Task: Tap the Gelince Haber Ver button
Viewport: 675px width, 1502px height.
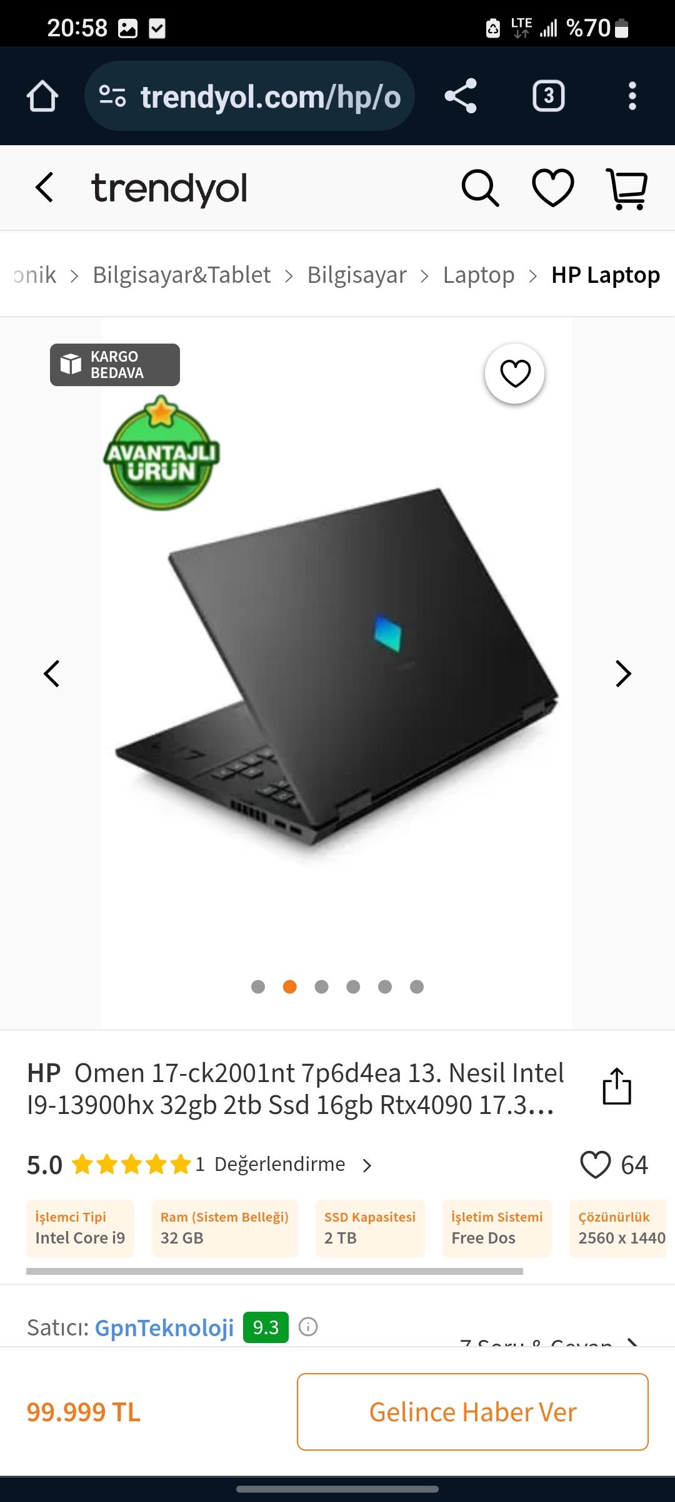Action: (x=472, y=1412)
